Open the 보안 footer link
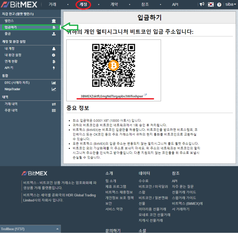Screen dimensions: 238x233 109,203
